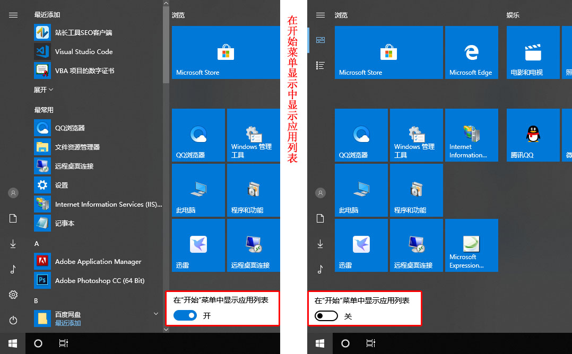The height and width of the screenshot is (354, 572).
Task: Open Microsoft Store tile in left Start menu
Action: click(x=226, y=52)
